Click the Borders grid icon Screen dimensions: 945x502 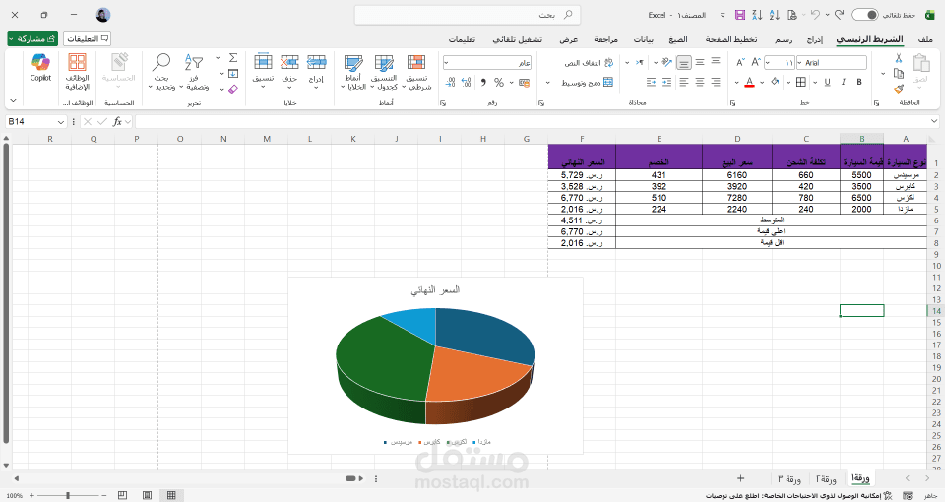[x=801, y=82]
